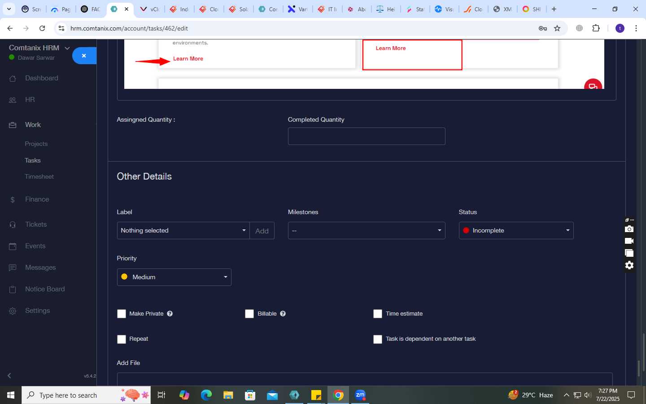Click the Work briefcase icon
The width and height of the screenshot is (646, 404).
coord(13,125)
